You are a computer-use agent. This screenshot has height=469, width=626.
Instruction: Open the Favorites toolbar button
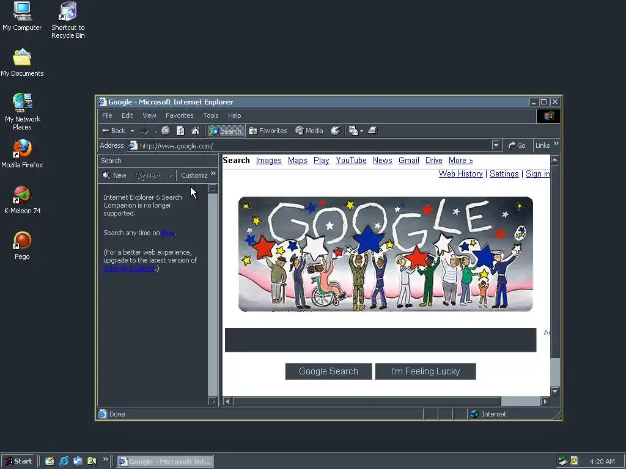268,131
